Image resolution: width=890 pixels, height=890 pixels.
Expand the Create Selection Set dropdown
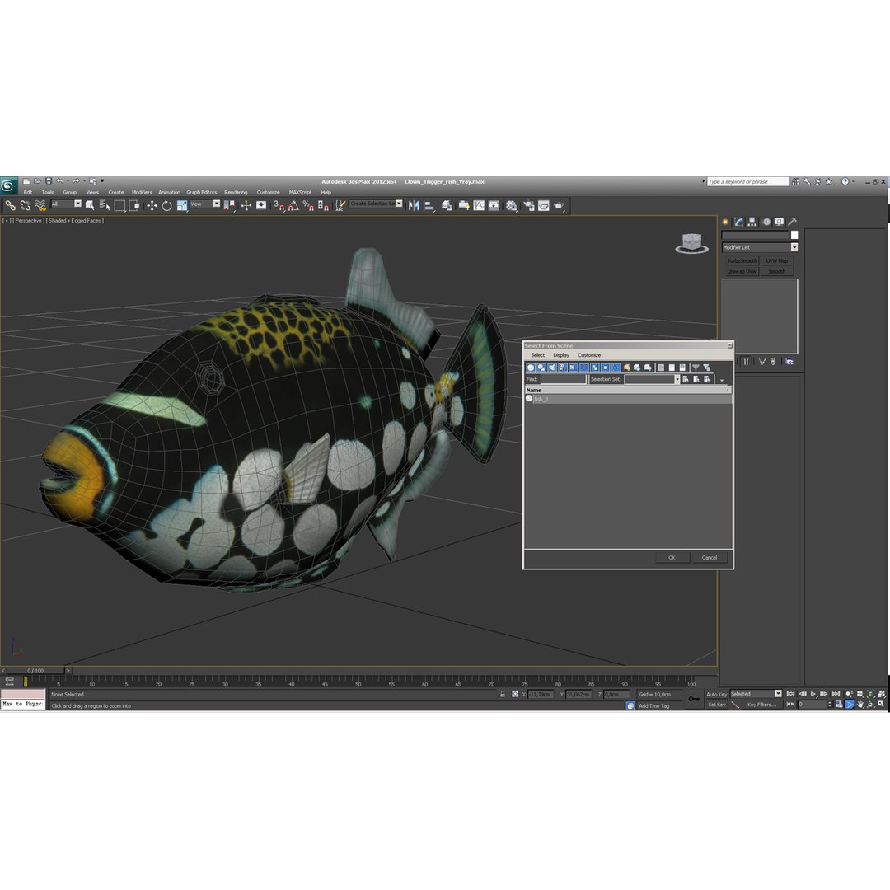click(x=399, y=204)
